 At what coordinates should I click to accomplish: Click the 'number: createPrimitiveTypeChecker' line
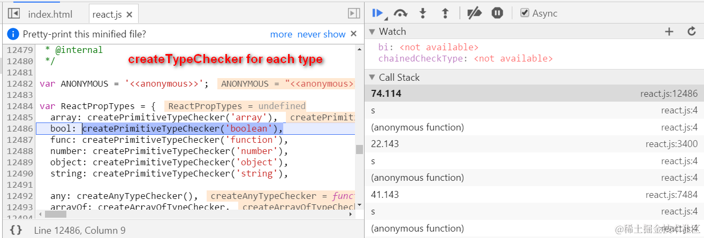[x=169, y=151]
